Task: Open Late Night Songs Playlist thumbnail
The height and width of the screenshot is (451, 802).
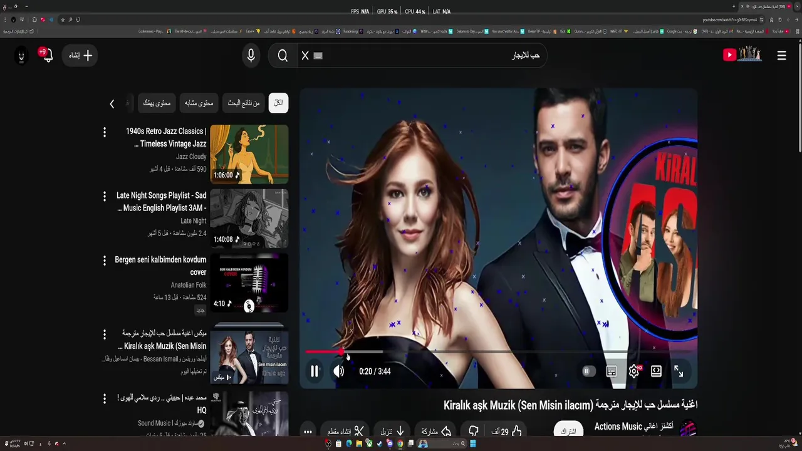Action: coord(249,219)
